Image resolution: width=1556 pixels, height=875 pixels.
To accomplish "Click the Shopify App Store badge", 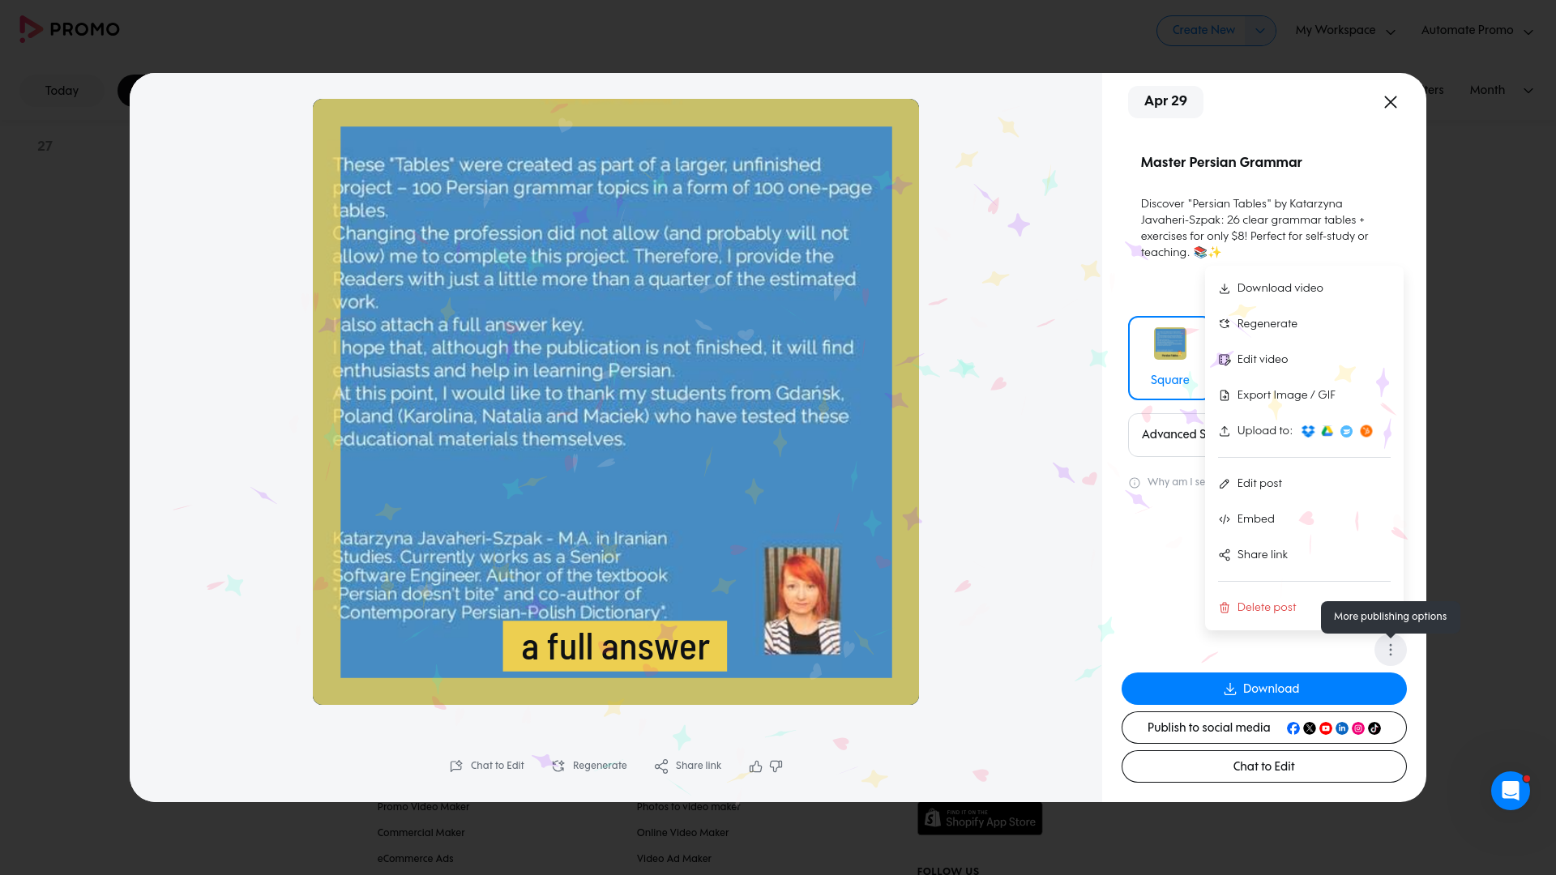I will click(980, 818).
